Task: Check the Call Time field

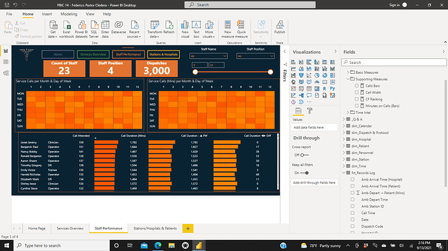Action: point(353,213)
